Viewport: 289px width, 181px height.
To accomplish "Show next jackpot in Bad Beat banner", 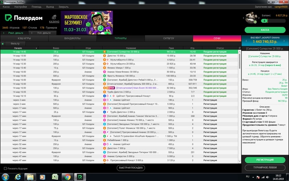I will (x=284, y=41).
